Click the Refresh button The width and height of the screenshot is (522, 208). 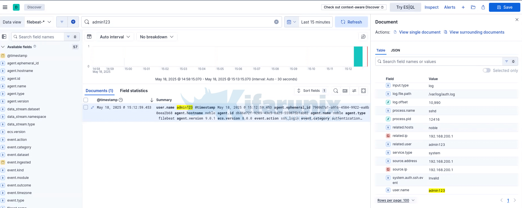pos(351,22)
